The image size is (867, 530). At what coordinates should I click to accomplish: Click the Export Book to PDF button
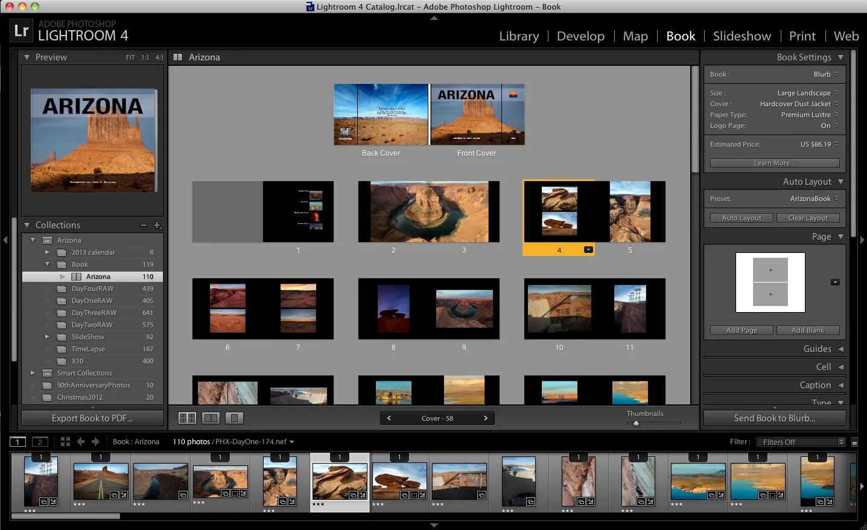pos(92,417)
